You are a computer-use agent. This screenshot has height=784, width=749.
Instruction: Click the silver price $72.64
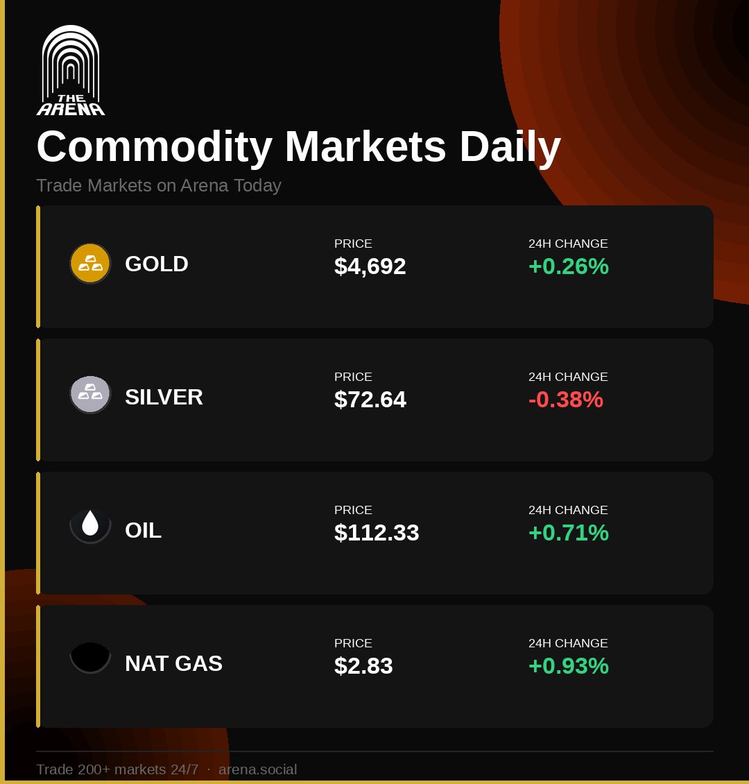tap(370, 400)
